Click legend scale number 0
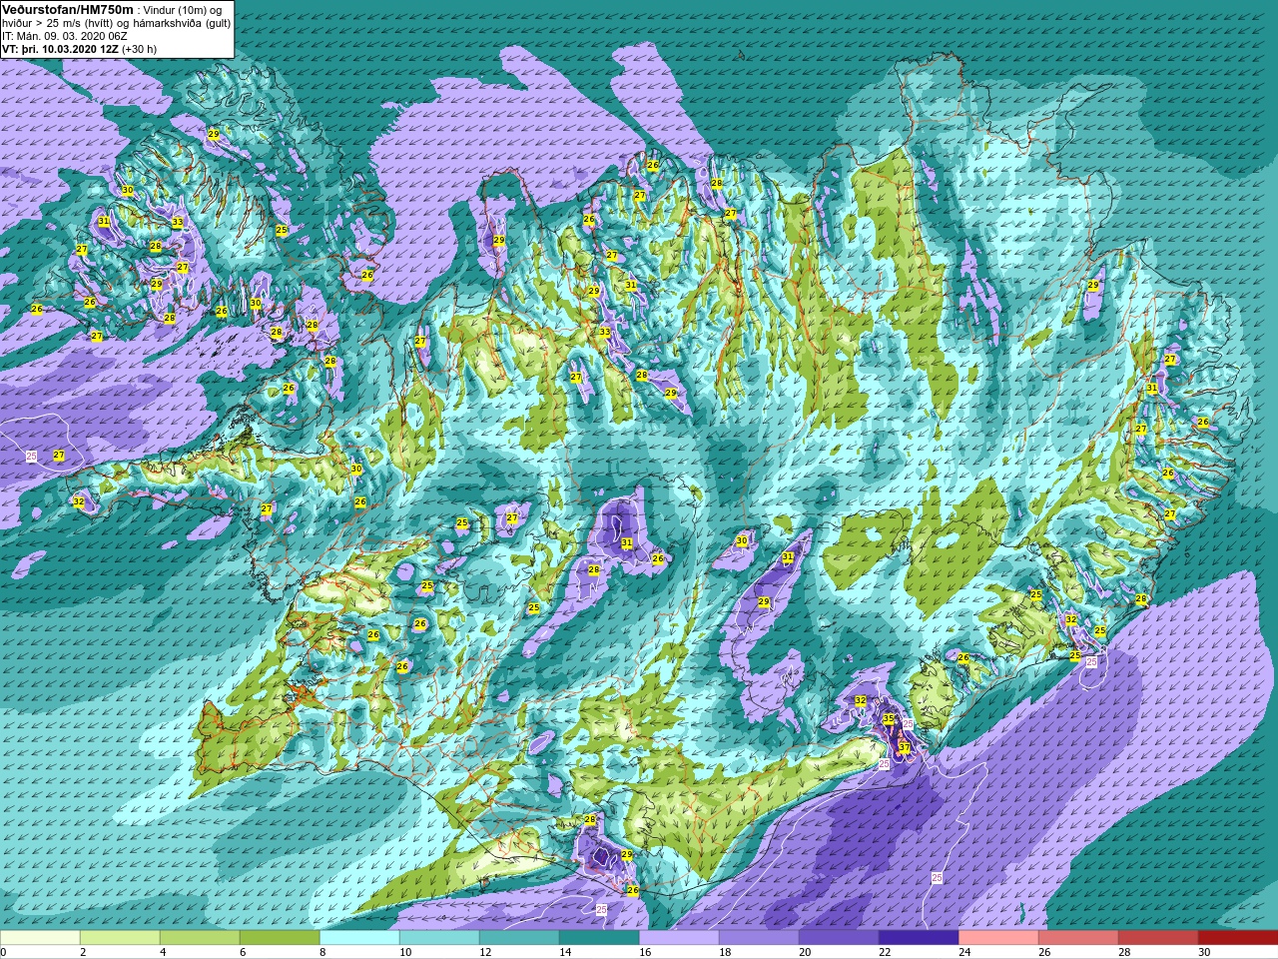The height and width of the screenshot is (959, 1278). [x=4, y=952]
